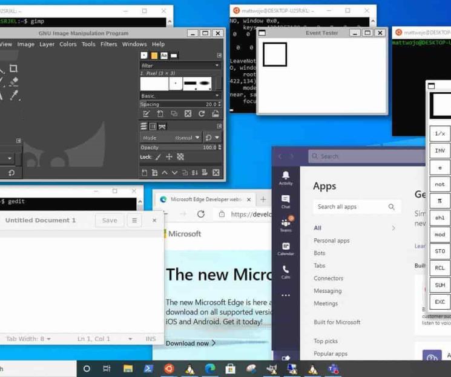Click the STO calculator button
This screenshot has width=451, height=377.
tap(439, 252)
